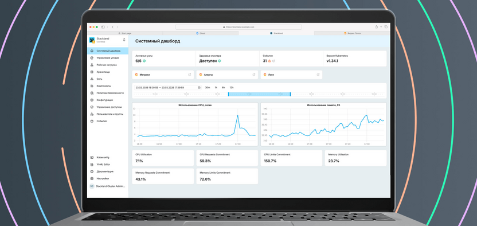
Task: Open Stackland Cluster Admin account entry
Action: [x=108, y=186]
